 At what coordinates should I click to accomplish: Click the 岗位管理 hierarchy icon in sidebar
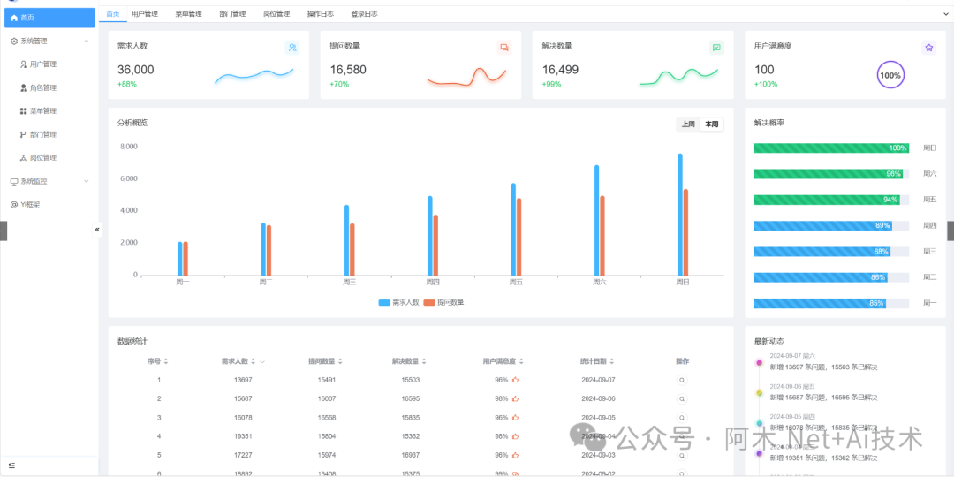click(24, 157)
